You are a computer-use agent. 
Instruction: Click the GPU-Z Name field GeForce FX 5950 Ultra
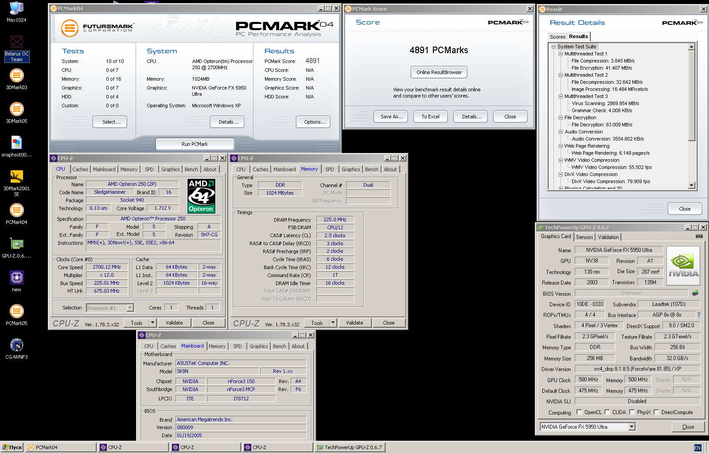(x=619, y=250)
